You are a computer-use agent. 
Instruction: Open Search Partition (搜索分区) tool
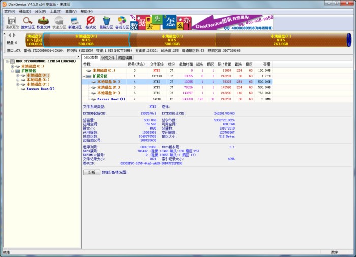tap(28, 22)
